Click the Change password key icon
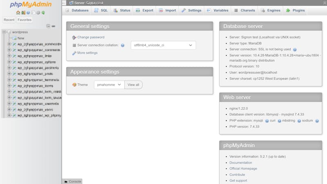The width and height of the screenshot is (327, 184). click(74, 37)
